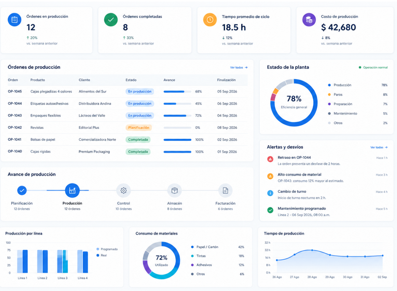This screenshot has width=397, height=291.
Task: Select the purple Adhesivos legend dot
Action: point(192,265)
